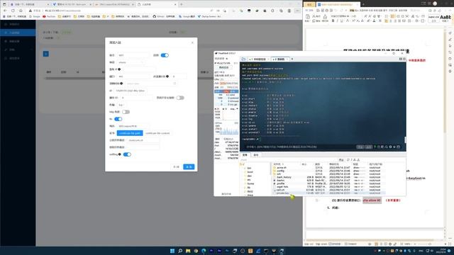Open the FinalShell files tab
This screenshot has width=454, height=255.
(x=245, y=155)
